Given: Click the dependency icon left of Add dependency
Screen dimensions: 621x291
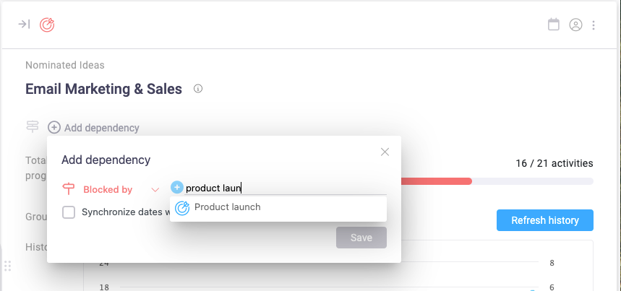Looking at the screenshot, I should [x=33, y=127].
